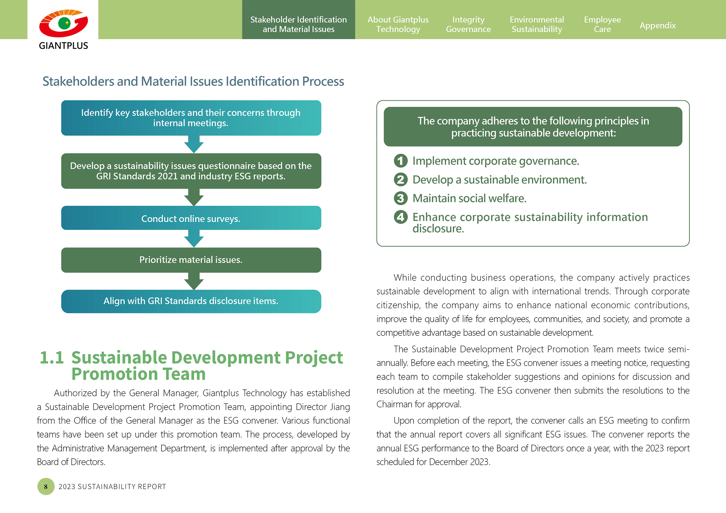Click the numbered circle icon 3
This screenshot has width=726, height=513.
[400, 198]
